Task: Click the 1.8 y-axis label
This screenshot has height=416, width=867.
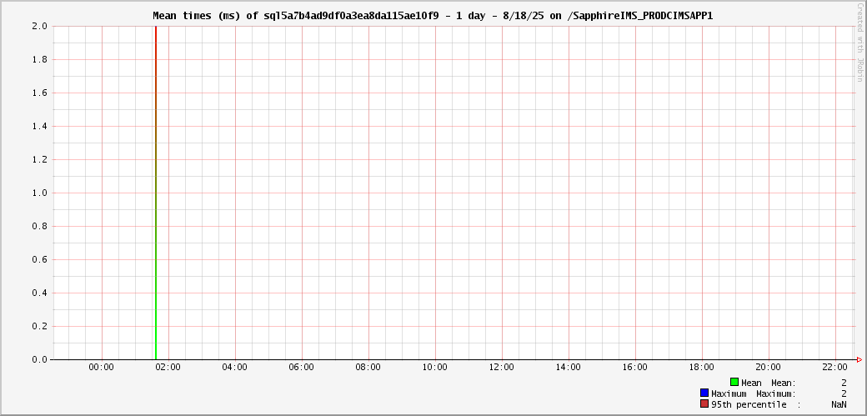Action: 40,60
